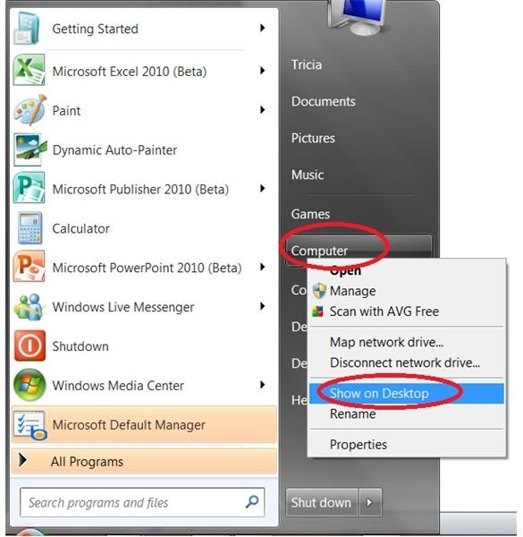523x537 pixels.
Task: Open Music library link
Action: click(308, 175)
